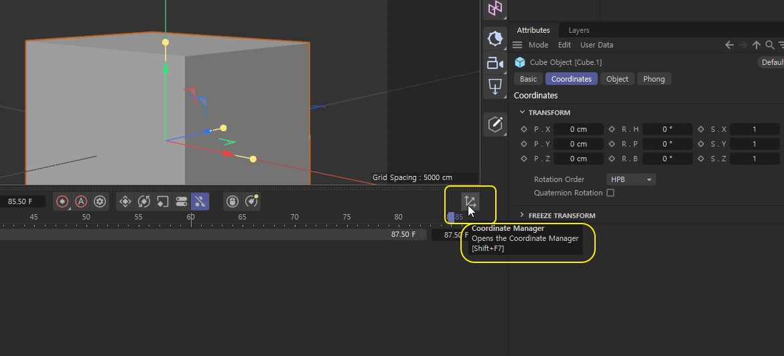Select the Camera object icon in sidebar

click(x=495, y=64)
